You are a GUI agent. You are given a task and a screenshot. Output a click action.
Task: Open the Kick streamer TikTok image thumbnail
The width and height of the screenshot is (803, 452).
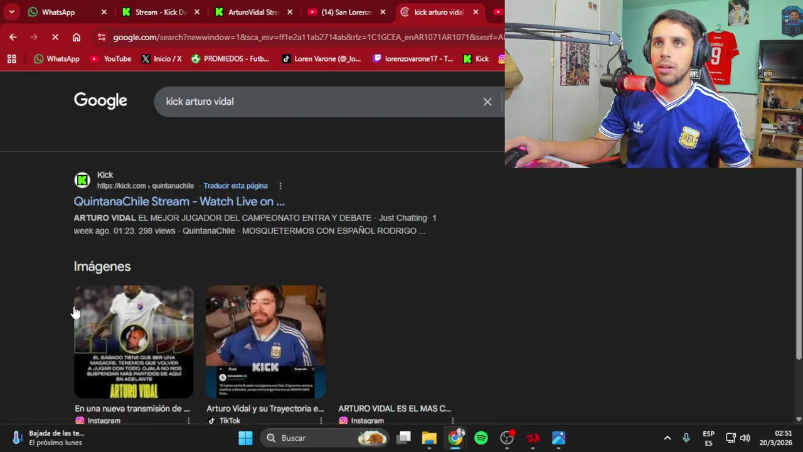265,342
